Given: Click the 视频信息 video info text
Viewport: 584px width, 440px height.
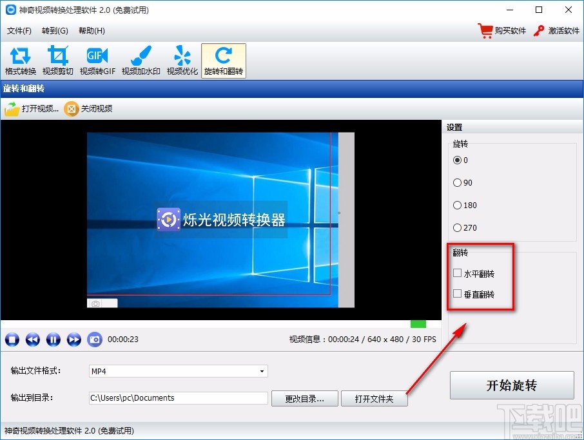Looking at the screenshot, I should pyautogui.click(x=362, y=340).
